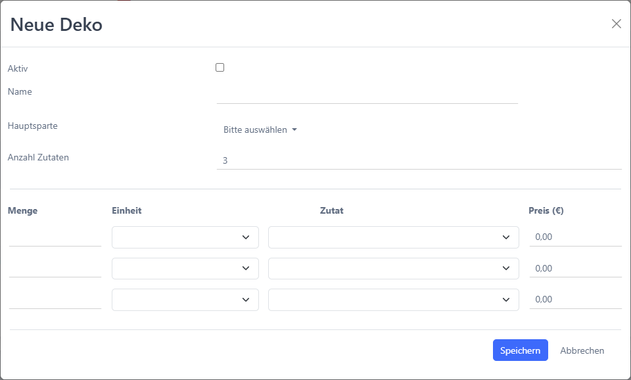Close the Neue Deko dialog

pos(616,24)
